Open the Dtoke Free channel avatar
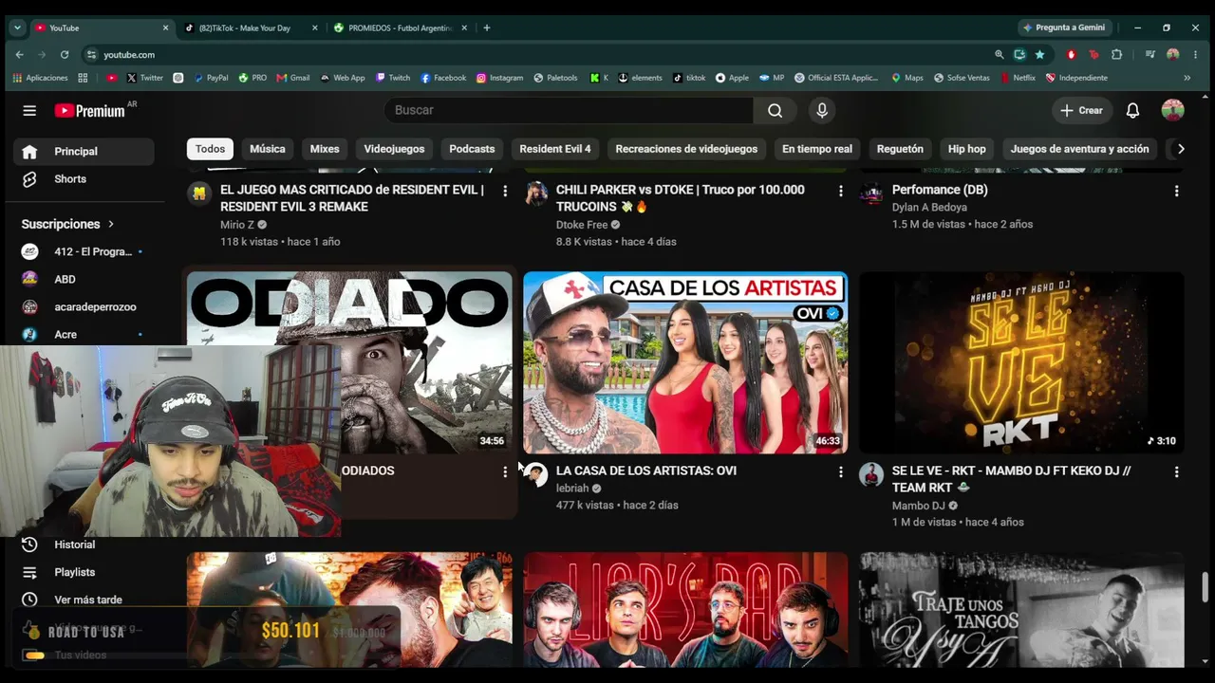This screenshot has height=683, width=1215. [535, 194]
